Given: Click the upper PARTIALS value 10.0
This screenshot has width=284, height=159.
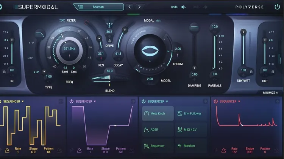Looking at the screenshot, I should point(215,26).
